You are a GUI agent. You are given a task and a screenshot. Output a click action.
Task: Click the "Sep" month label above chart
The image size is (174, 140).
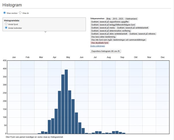[x=122, y=57]
